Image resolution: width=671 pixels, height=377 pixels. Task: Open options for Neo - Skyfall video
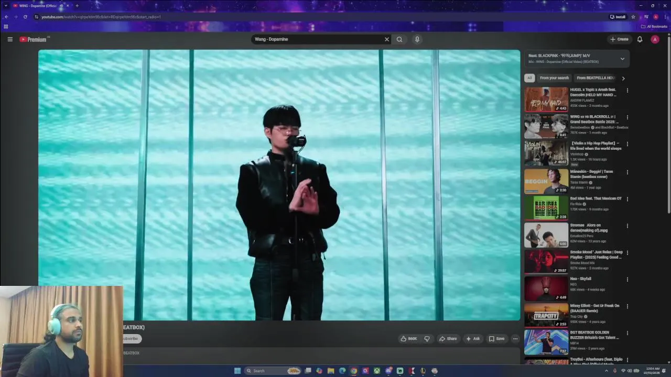627,280
